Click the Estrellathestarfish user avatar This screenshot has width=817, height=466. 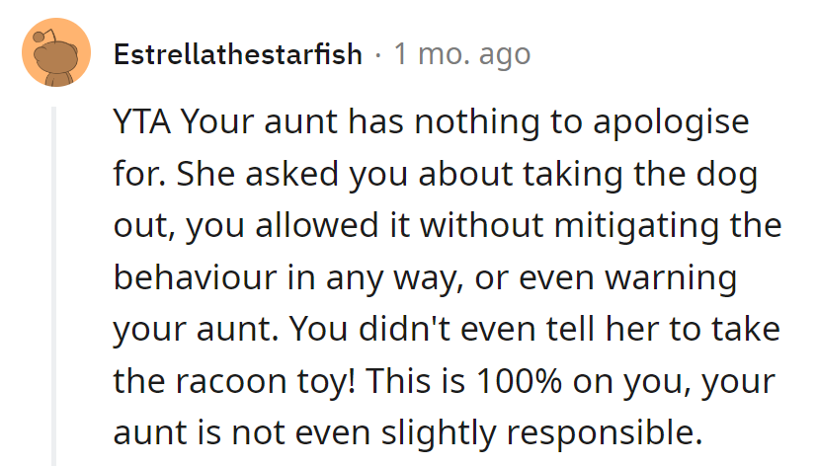[55, 53]
